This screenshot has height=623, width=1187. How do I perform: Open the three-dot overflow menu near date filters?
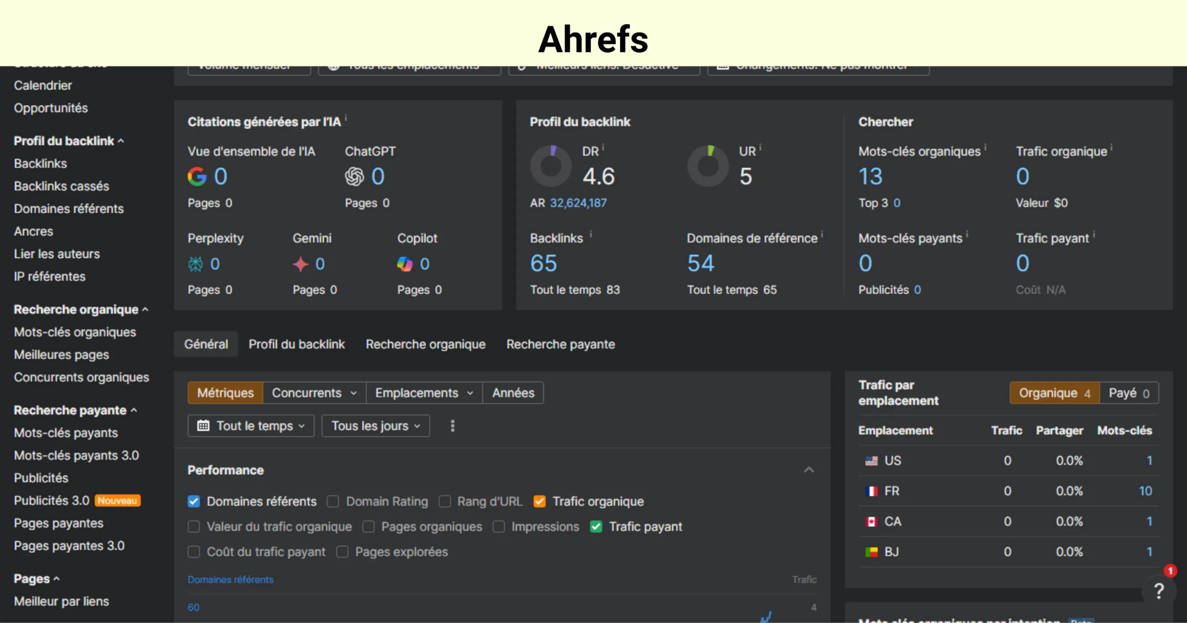[452, 426]
